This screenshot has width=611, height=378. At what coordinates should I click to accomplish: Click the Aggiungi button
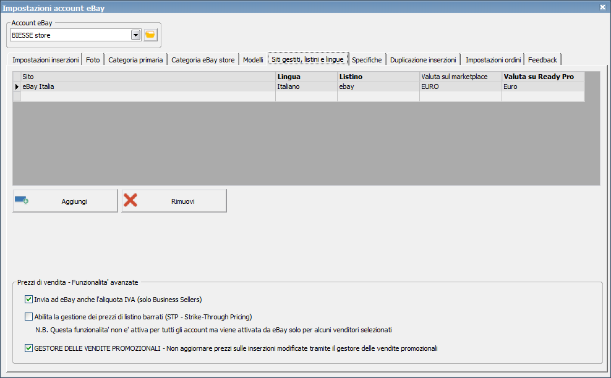[65, 201]
